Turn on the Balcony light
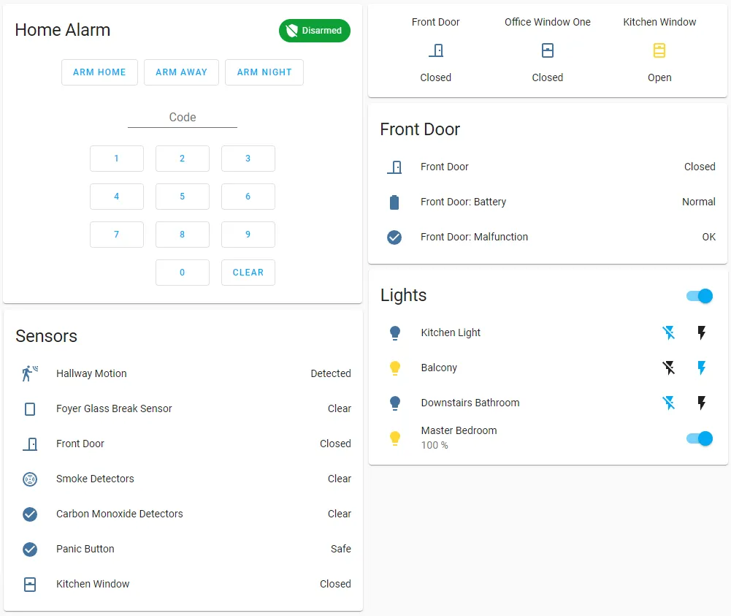Image resolution: width=731 pixels, height=616 pixels. (x=702, y=368)
